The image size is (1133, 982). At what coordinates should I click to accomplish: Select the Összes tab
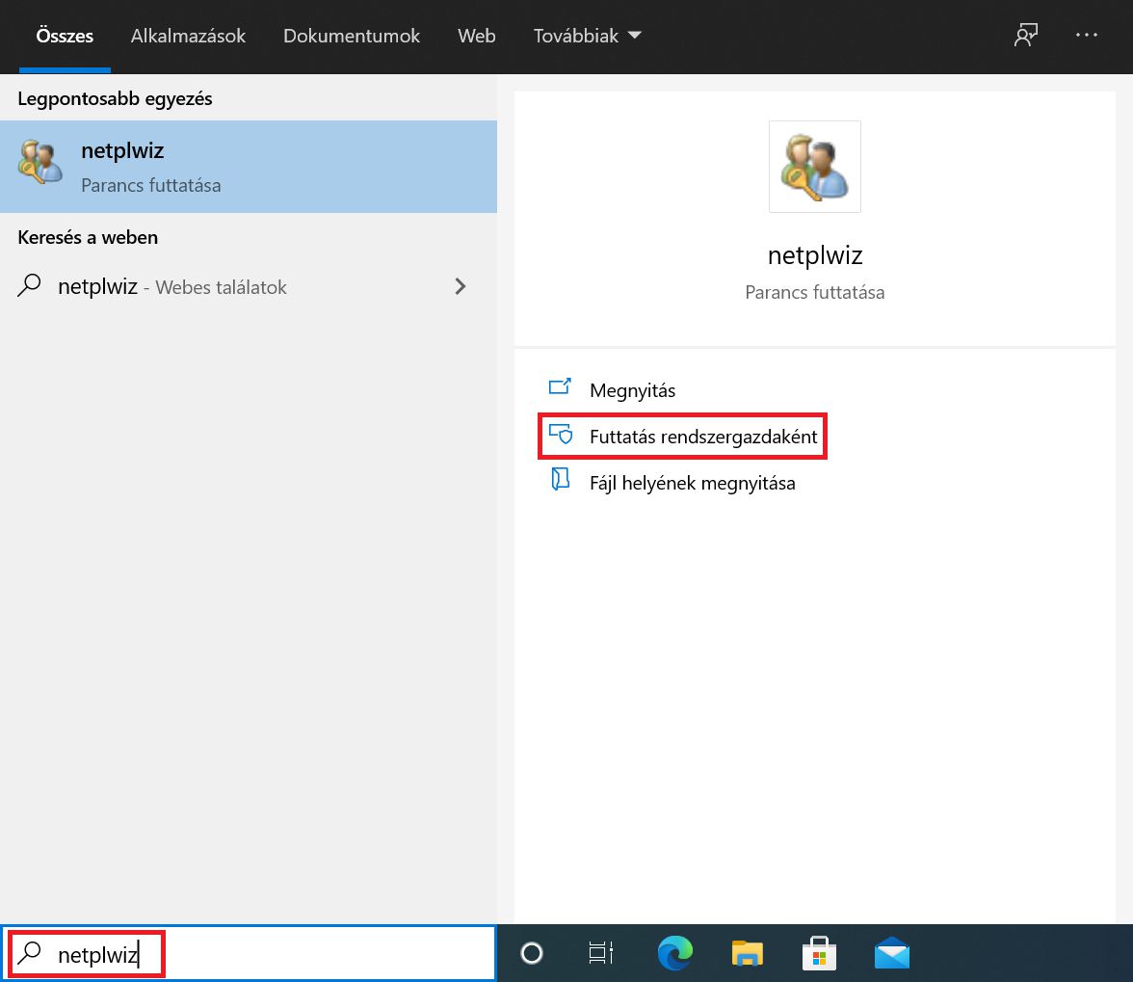[x=65, y=36]
